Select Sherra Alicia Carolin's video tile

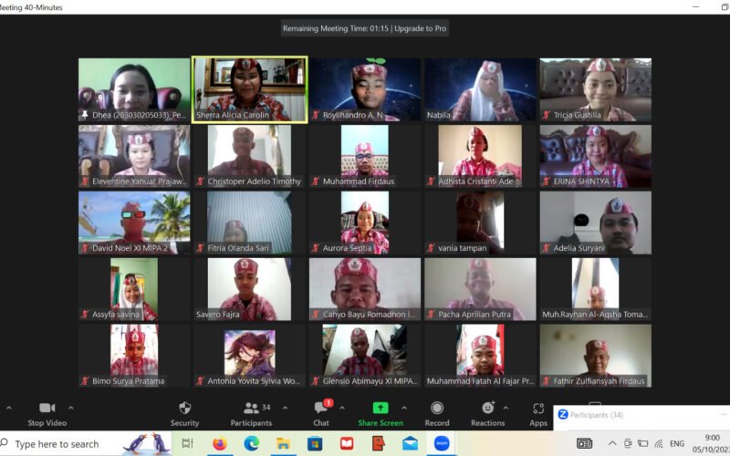[x=249, y=88]
